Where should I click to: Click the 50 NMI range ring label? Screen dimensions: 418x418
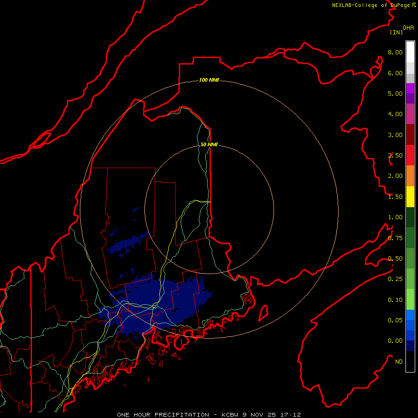(209, 144)
